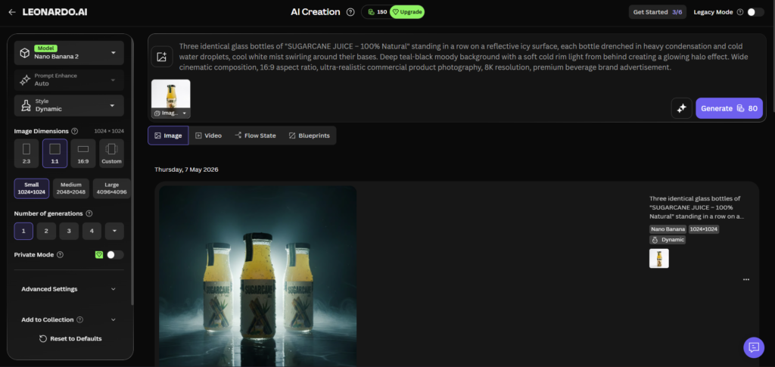
Task: Click Reset to Defaults
Action: [70, 339]
